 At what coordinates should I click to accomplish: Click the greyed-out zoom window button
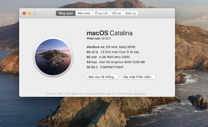pyautogui.click(x=35, y=13)
